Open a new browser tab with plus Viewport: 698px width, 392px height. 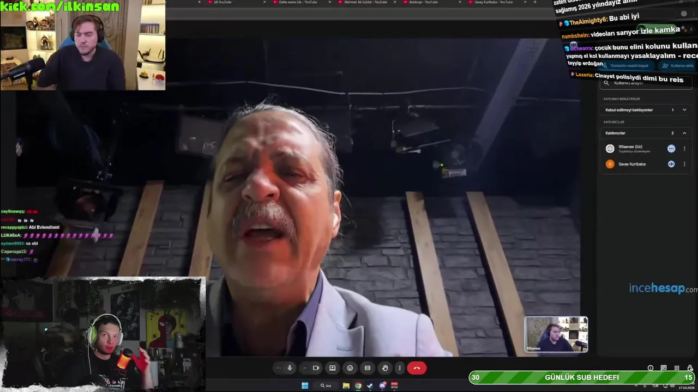pos(535,2)
